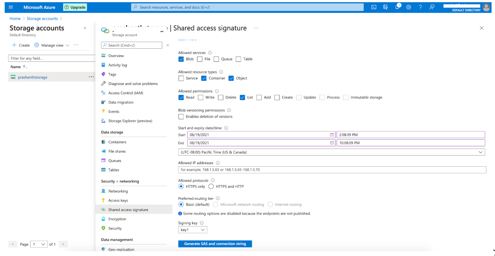Expand the Signing key dropdown
The height and width of the screenshot is (256, 495).
click(193, 230)
